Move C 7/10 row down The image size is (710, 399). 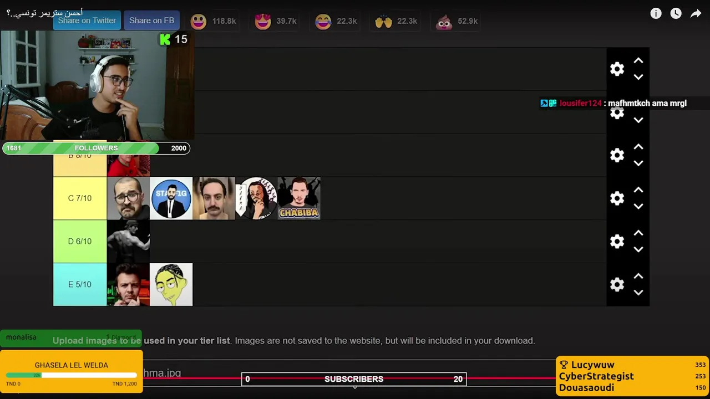(638, 207)
